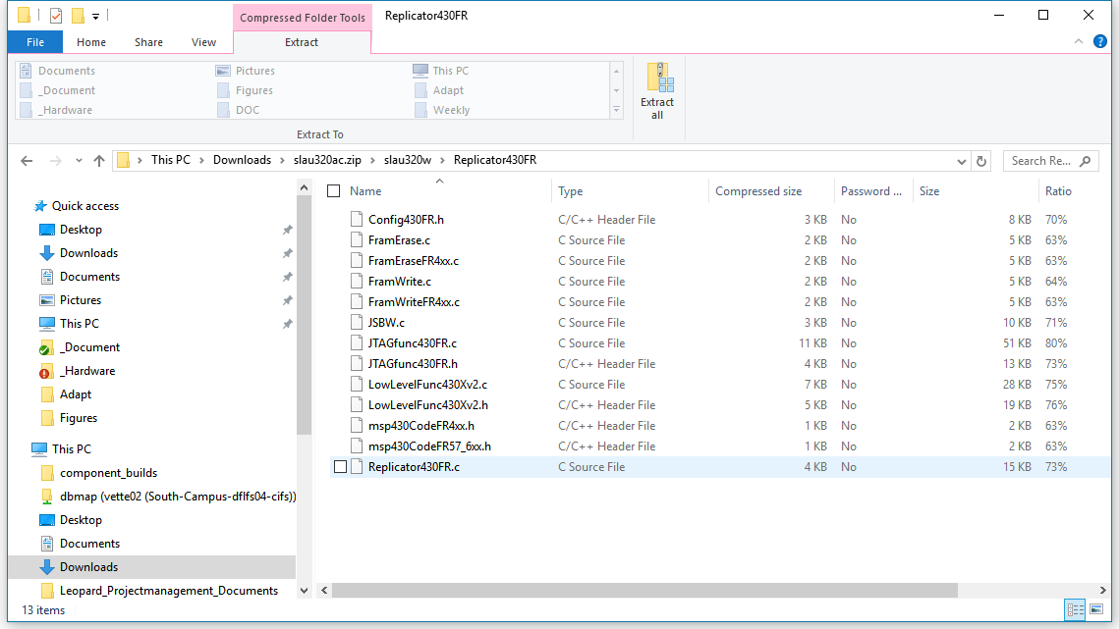Click the component_builds folder icon

click(48, 473)
